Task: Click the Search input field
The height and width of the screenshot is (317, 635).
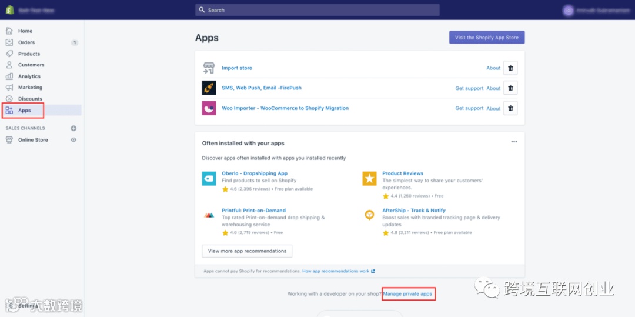Action: click(x=317, y=10)
